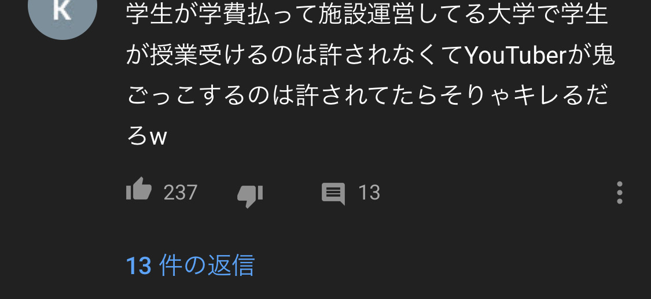Screen dimensions: 651x299
Task: Tap the blue 13 in replies link
Action: (138, 266)
